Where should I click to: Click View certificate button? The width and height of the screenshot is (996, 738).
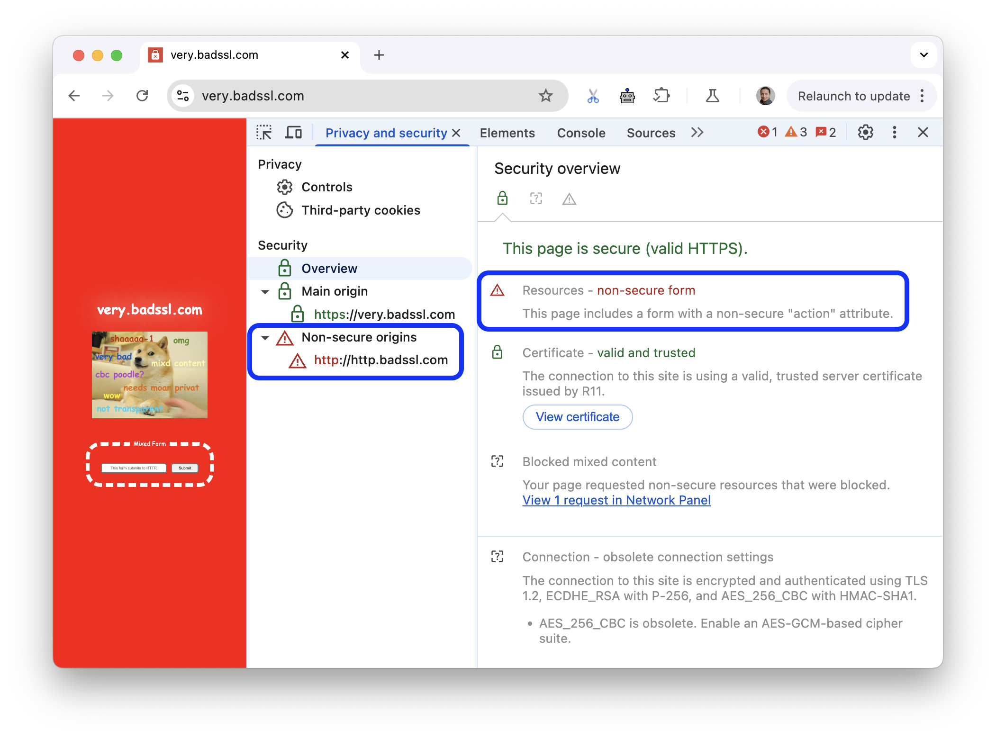click(x=577, y=416)
